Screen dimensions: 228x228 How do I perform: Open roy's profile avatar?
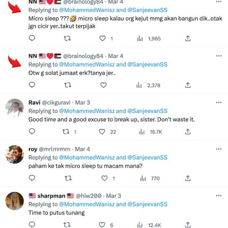(14, 154)
